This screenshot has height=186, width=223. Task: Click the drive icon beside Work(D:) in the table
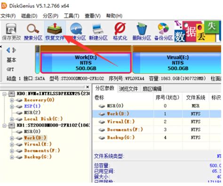pyautogui.click(x=102, y=114)
